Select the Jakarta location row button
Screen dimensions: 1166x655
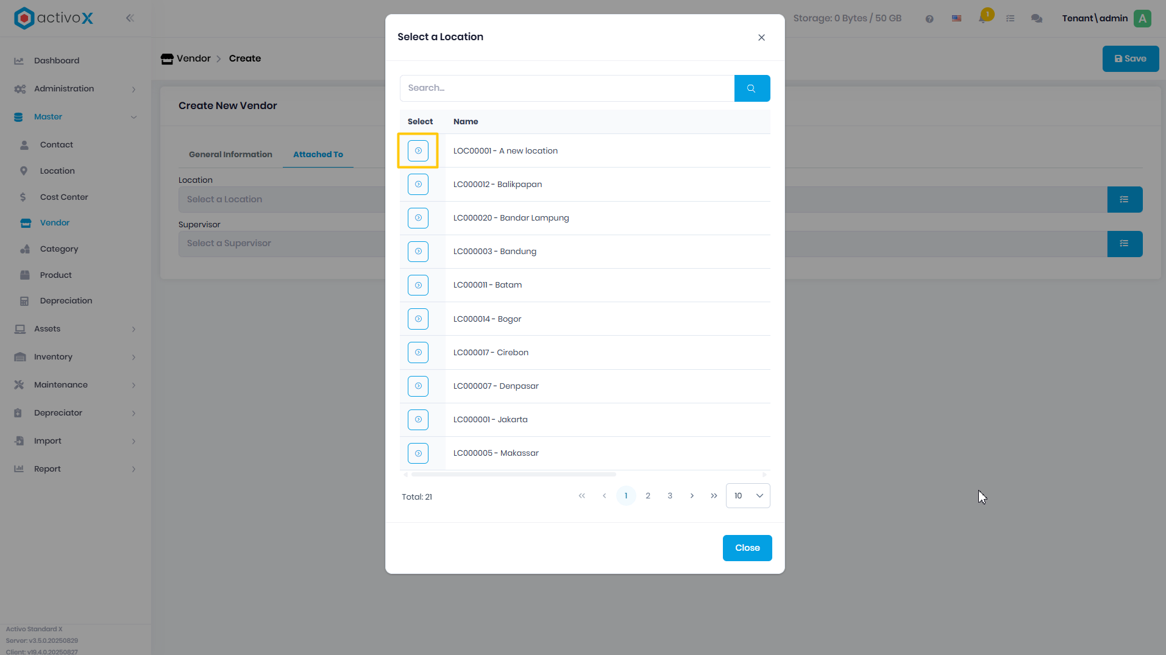418,419
